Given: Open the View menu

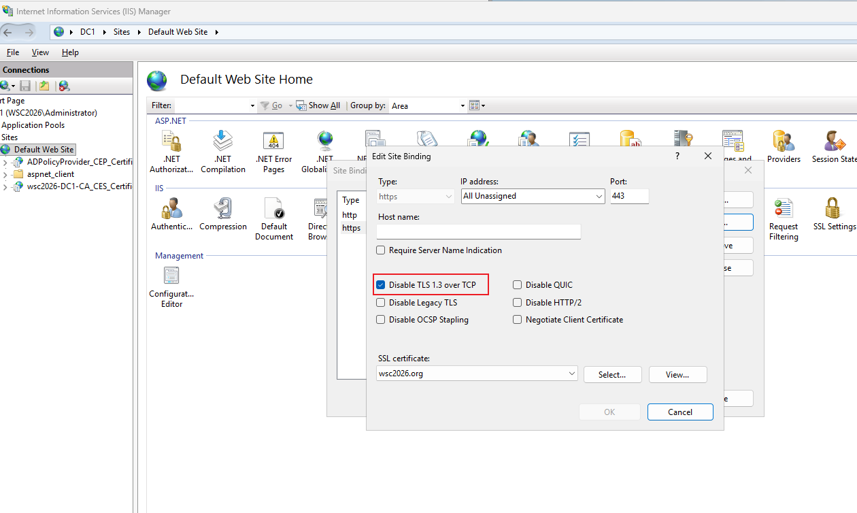Looking at the screenshot, I should (40, 52).
